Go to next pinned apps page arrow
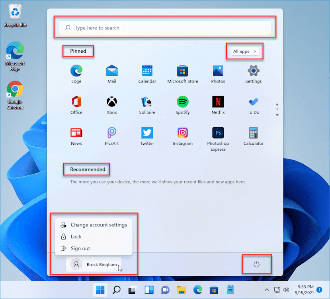The image size is (330, 299). point(277,115)
